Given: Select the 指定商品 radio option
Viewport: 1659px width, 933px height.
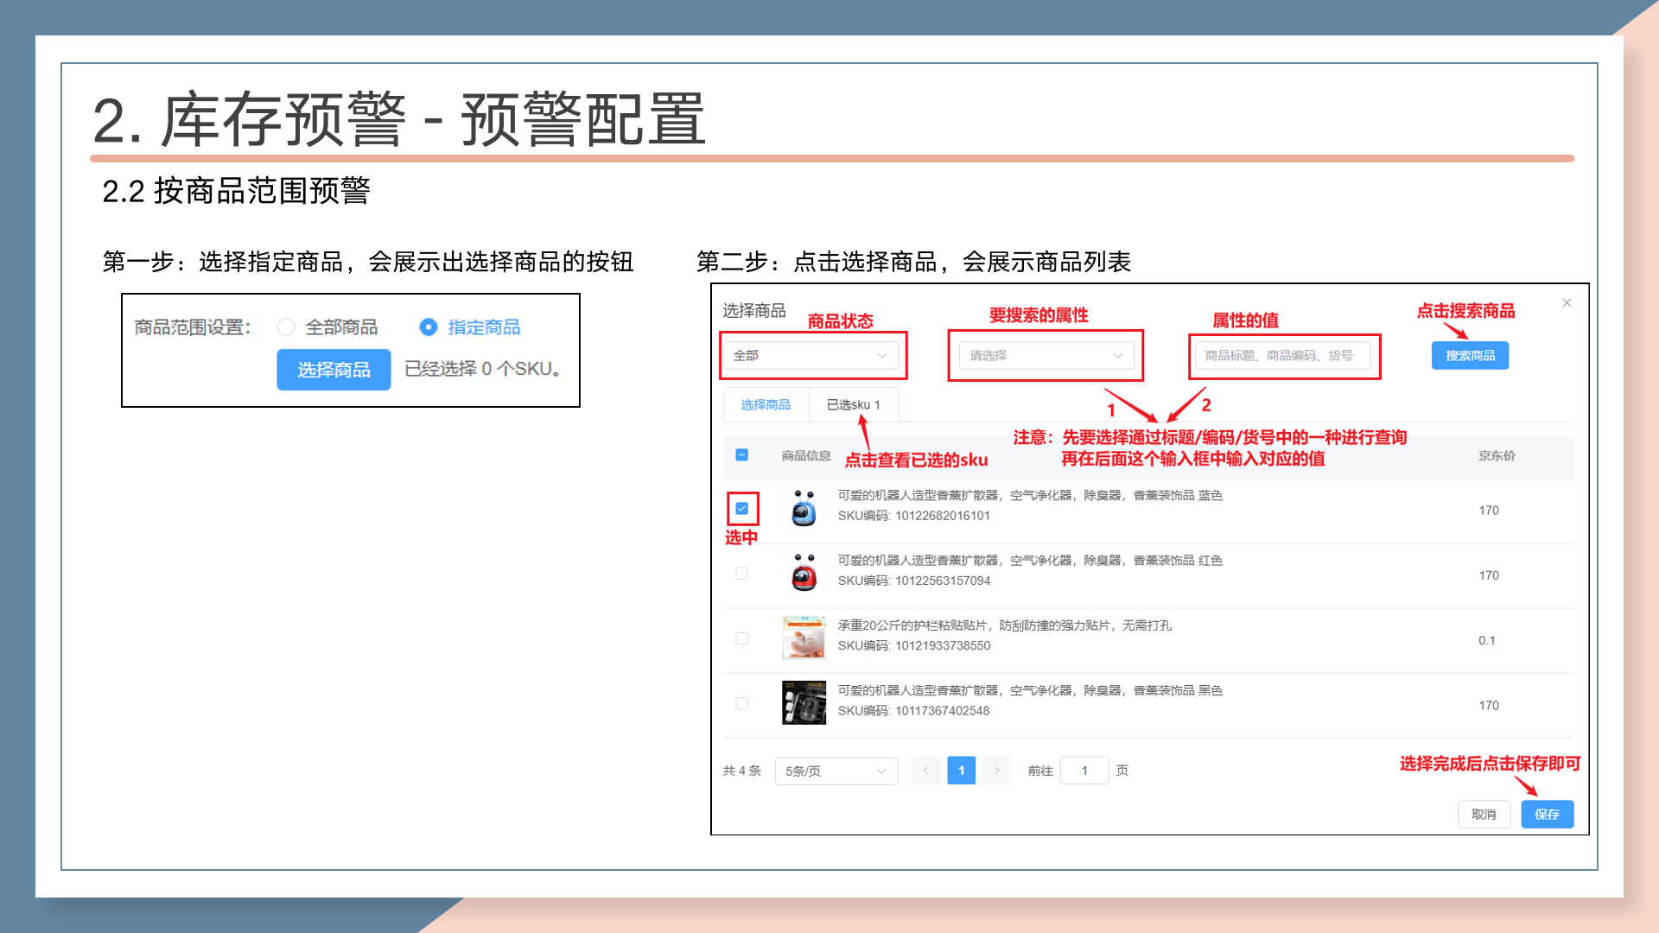Looking at the screenshot, I should pyautogui.click(x=429, y=327).
